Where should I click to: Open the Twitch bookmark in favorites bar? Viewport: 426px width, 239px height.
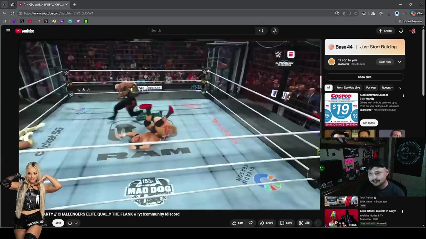point(78,21)
